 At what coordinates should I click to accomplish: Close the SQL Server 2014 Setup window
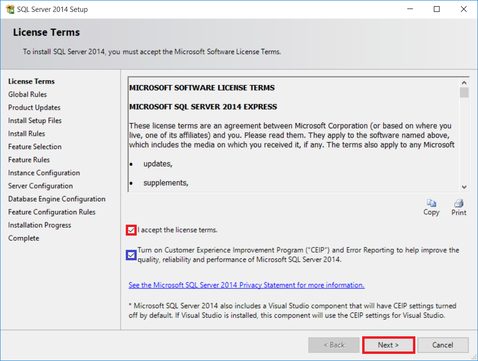tap(463, 9)
